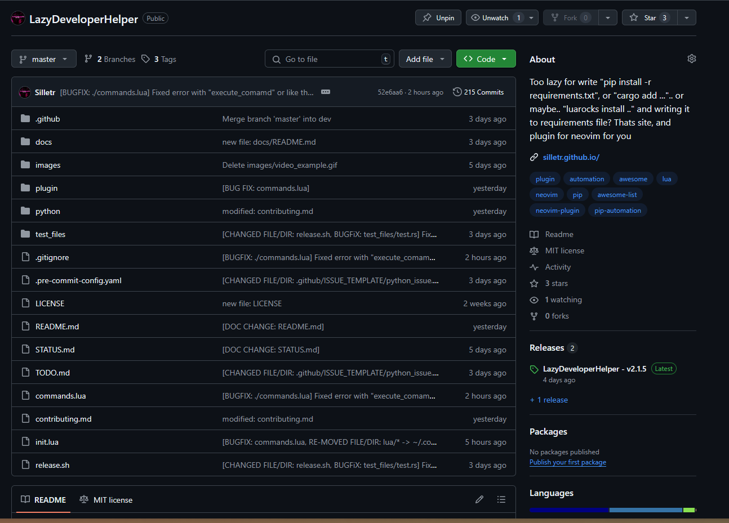Click the 3 stars link in About
This screenshot has width=729, height=523.
pyautogui.click(x=556, y=283)
